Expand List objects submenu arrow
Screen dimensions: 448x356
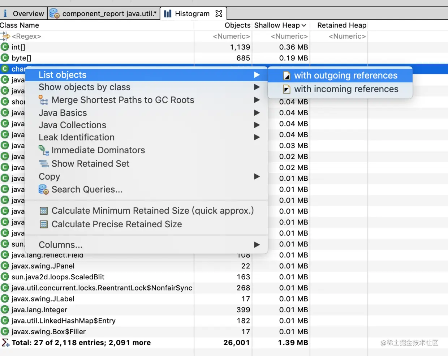tap(257, 75)
